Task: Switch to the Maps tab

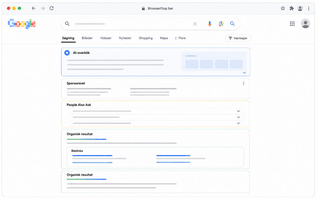Action: pyautogui.click(x=164, y=38)
